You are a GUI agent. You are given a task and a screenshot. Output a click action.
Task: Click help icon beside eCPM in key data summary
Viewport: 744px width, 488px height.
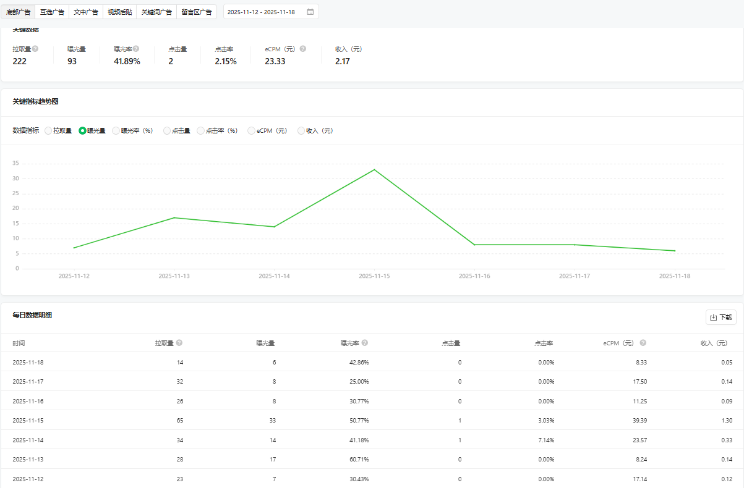tap(303, 49)
